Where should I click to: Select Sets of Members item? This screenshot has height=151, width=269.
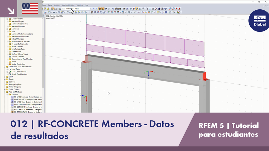18,39
